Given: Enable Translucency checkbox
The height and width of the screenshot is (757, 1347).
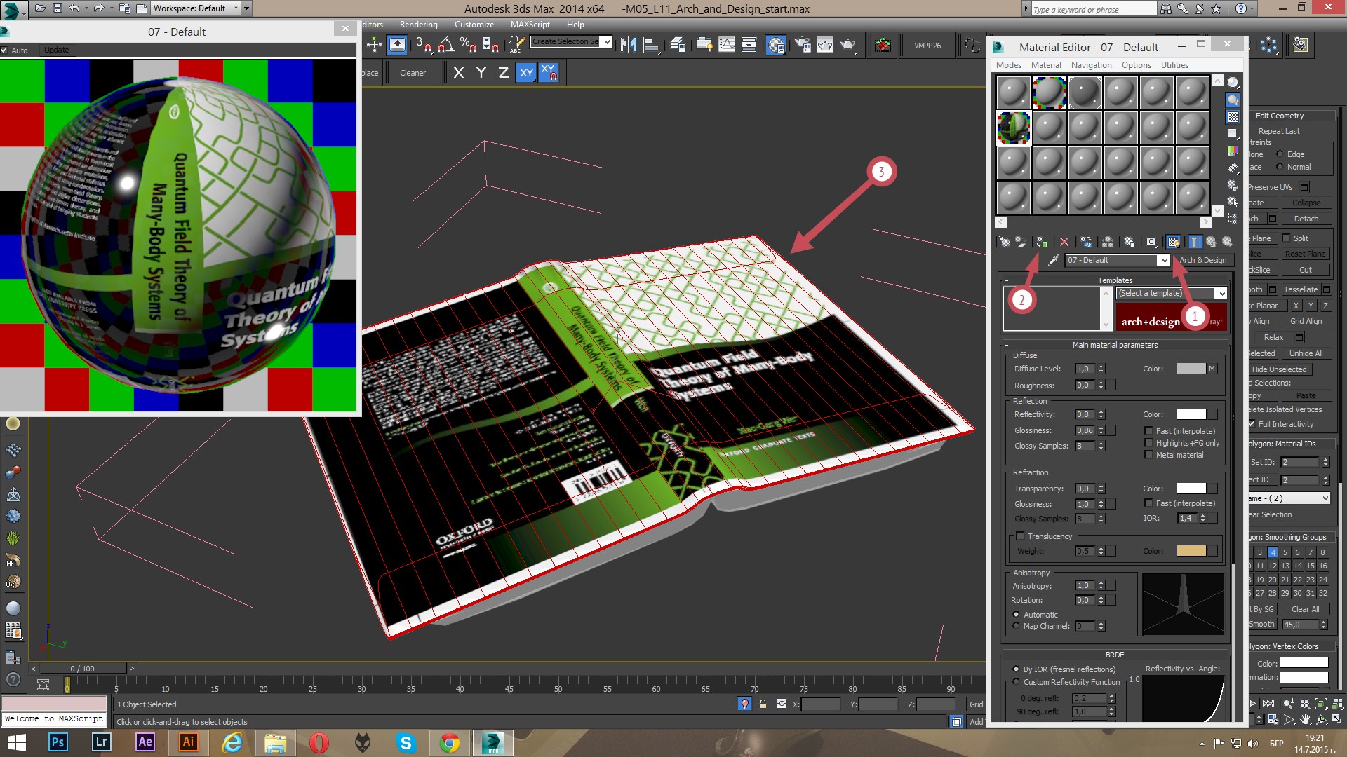Looking at the screenshot, I should 1020,536.
